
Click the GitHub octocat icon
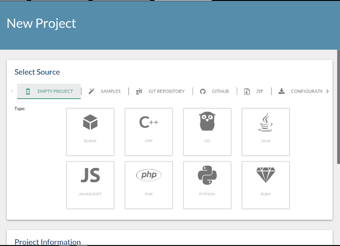(203, 91)
